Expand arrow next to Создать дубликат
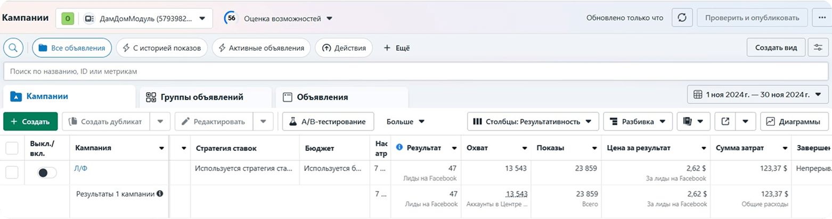Viewport: 832px width, 219px height. [160, 121]
